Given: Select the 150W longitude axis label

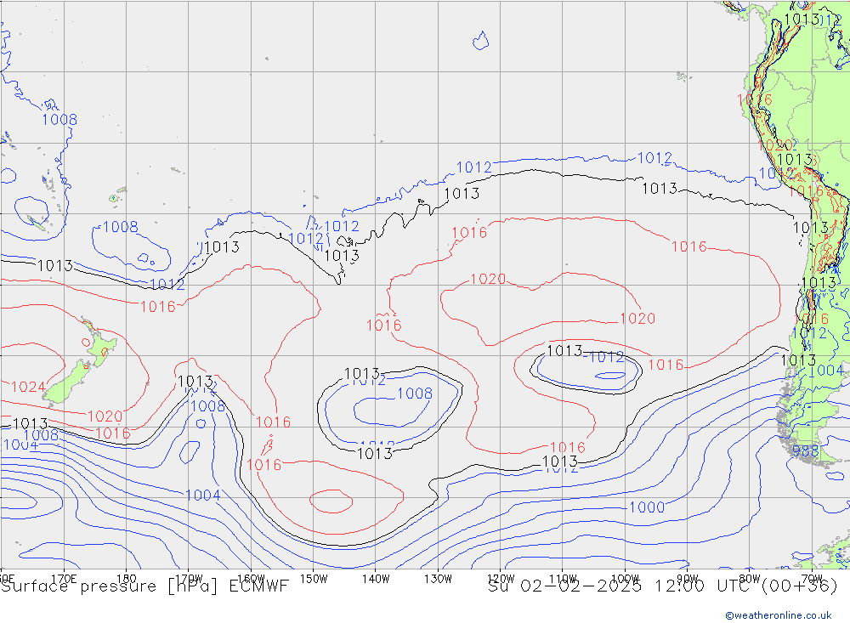Looking at the screenshot, I should 314,577.
